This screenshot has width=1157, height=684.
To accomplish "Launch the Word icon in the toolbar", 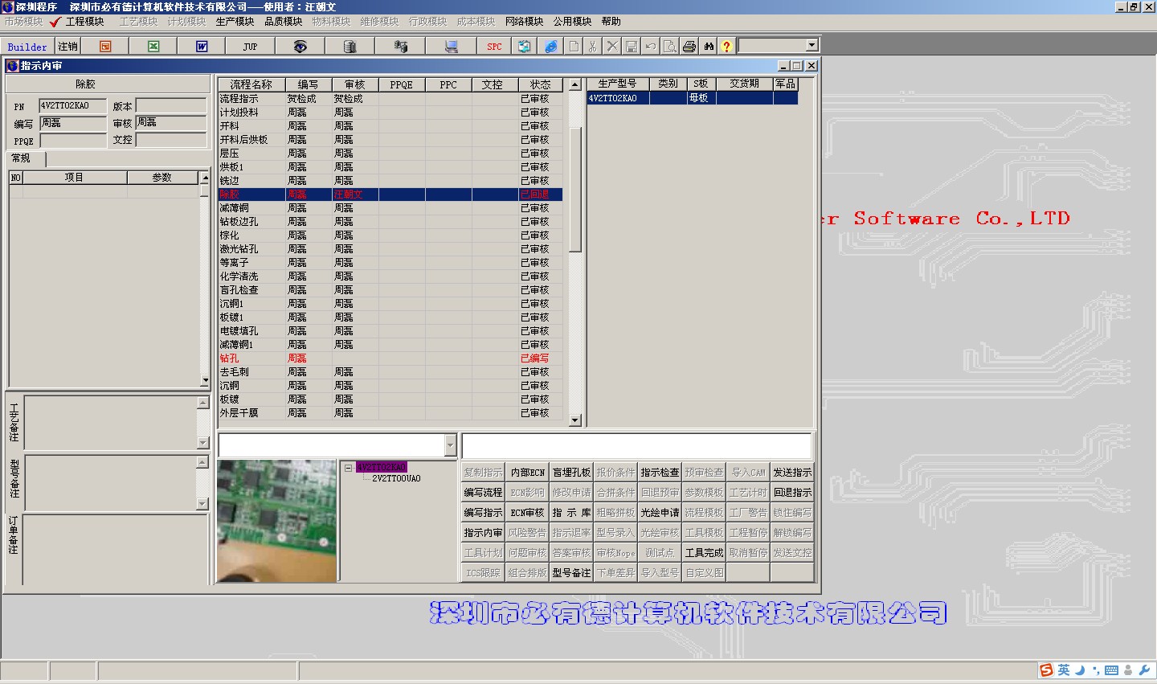I will click(x=202, y=47).
